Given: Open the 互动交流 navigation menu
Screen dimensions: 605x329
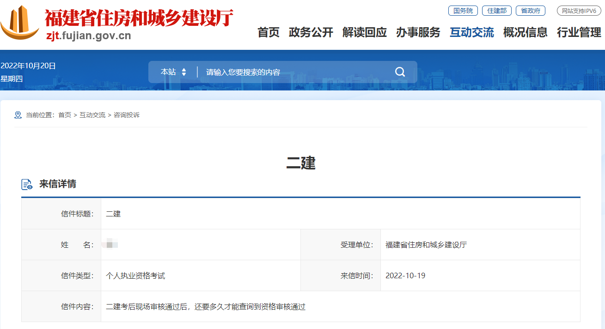Looking at the screenshot, I should click(471, 33).
